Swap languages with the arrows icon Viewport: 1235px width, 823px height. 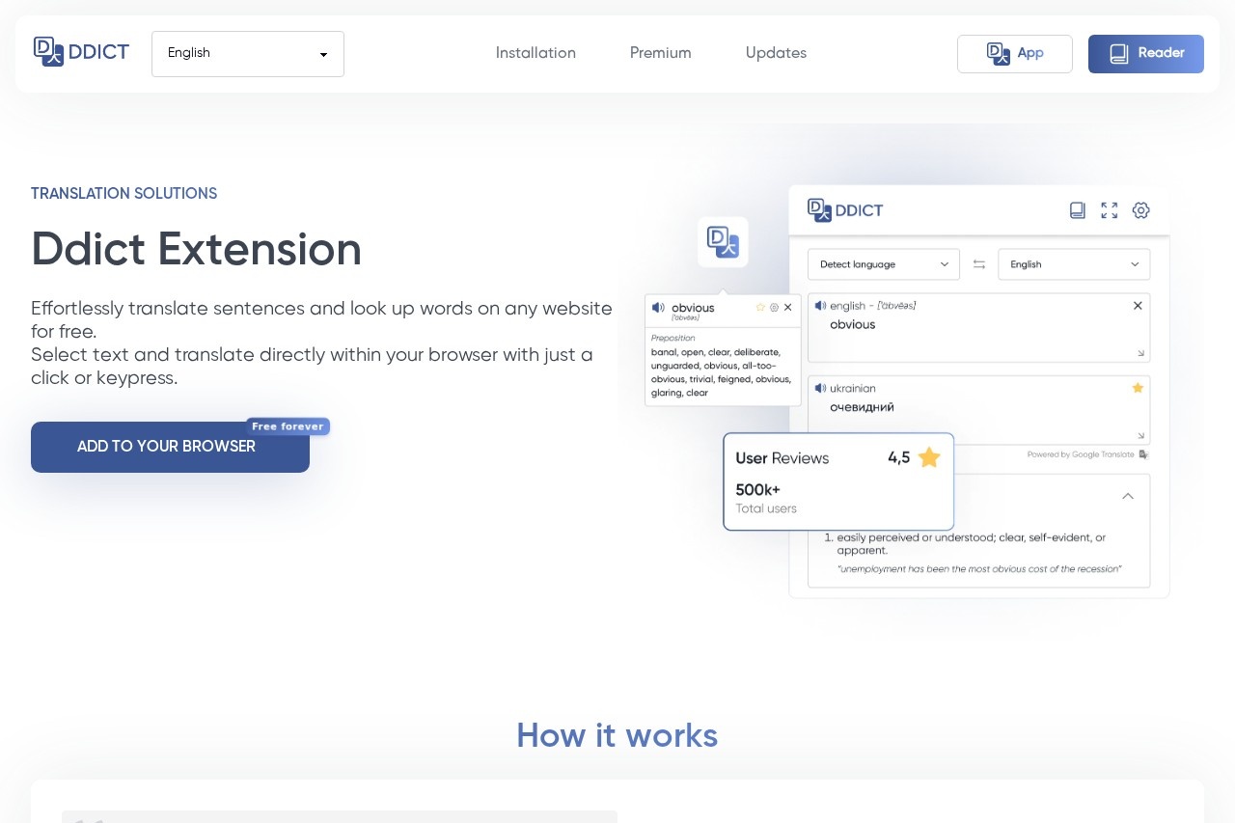click(979, 264)
